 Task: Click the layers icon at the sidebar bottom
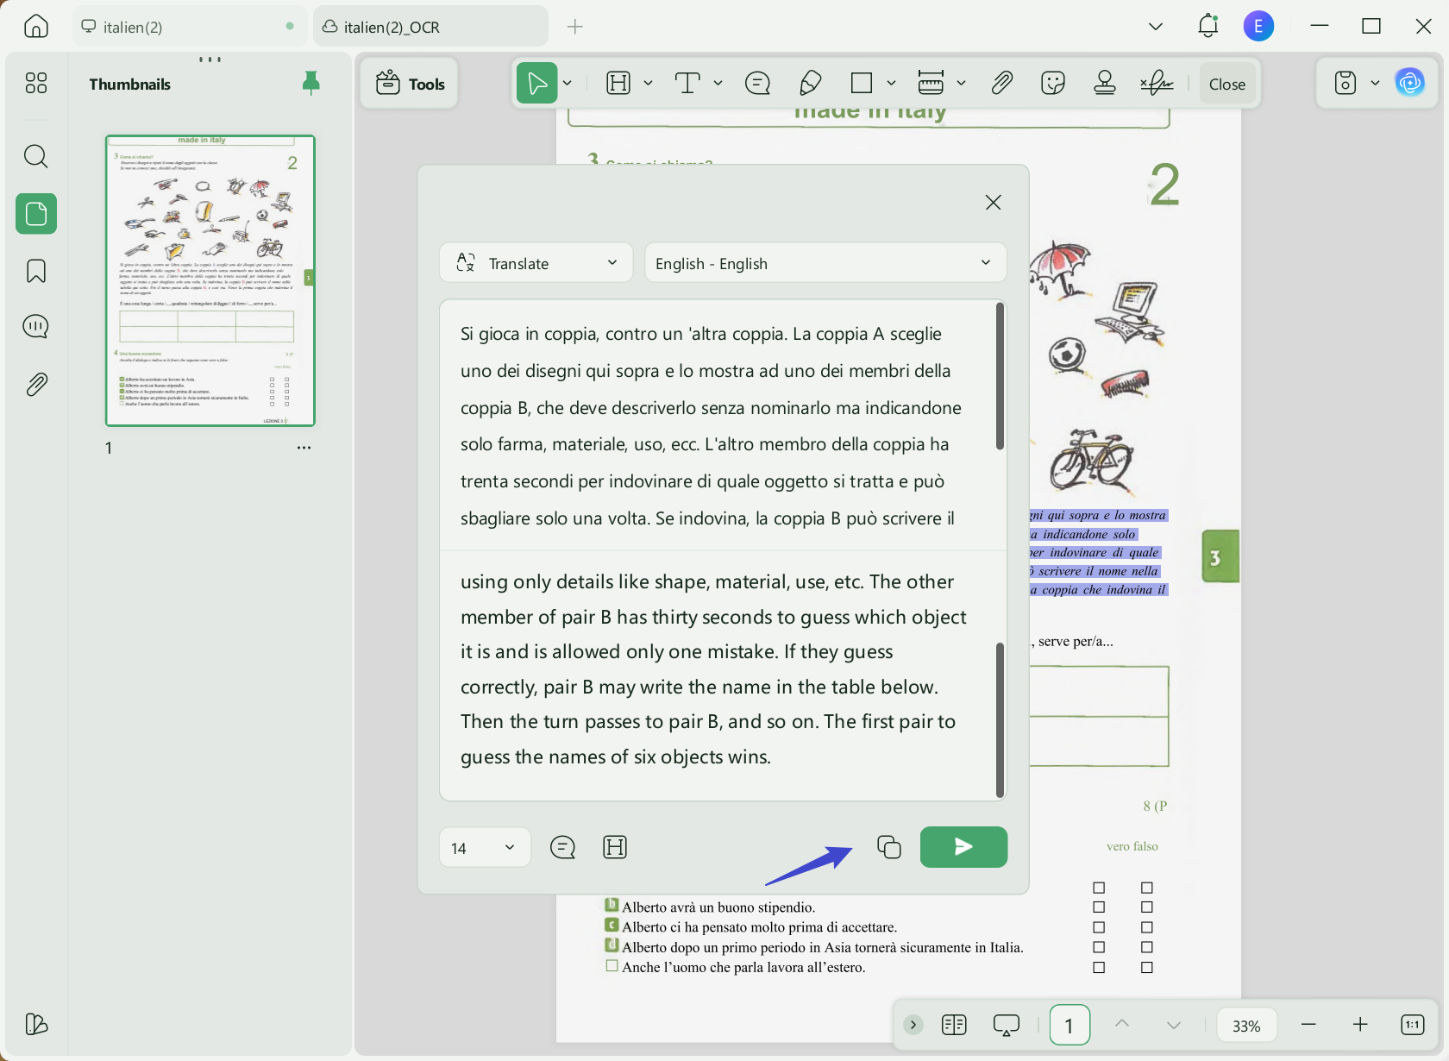point(36,1024)
